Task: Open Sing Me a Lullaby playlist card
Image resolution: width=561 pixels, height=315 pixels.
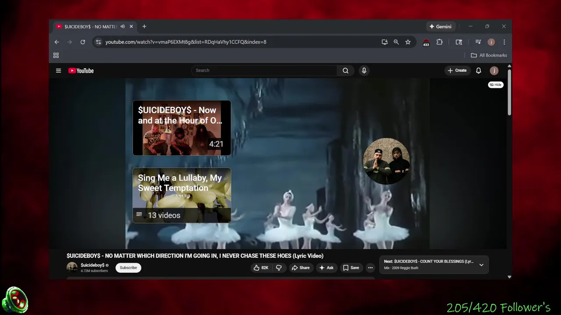Action: pyautogui.click(x=182, y=196)
